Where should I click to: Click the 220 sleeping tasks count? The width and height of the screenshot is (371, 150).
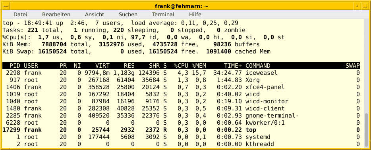(x=118, y=30)
